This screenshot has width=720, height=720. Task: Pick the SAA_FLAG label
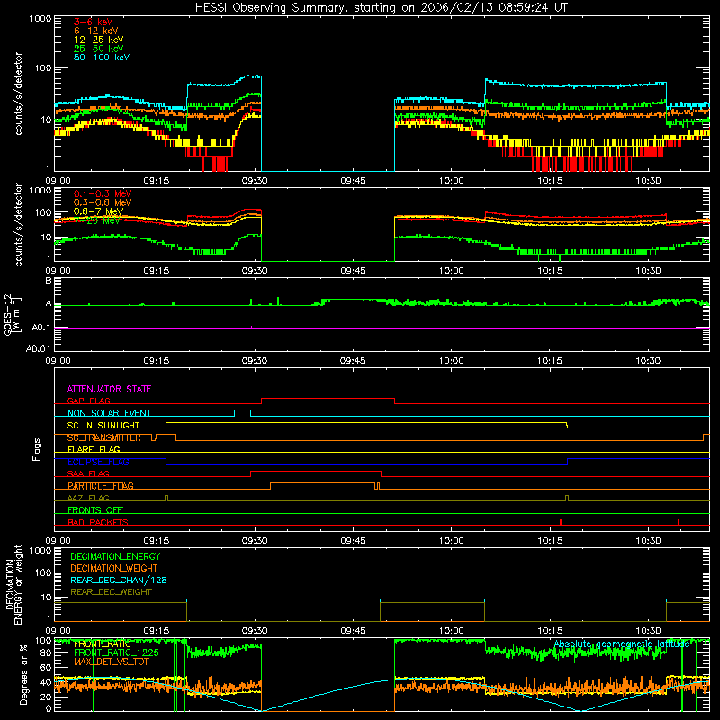88,474
